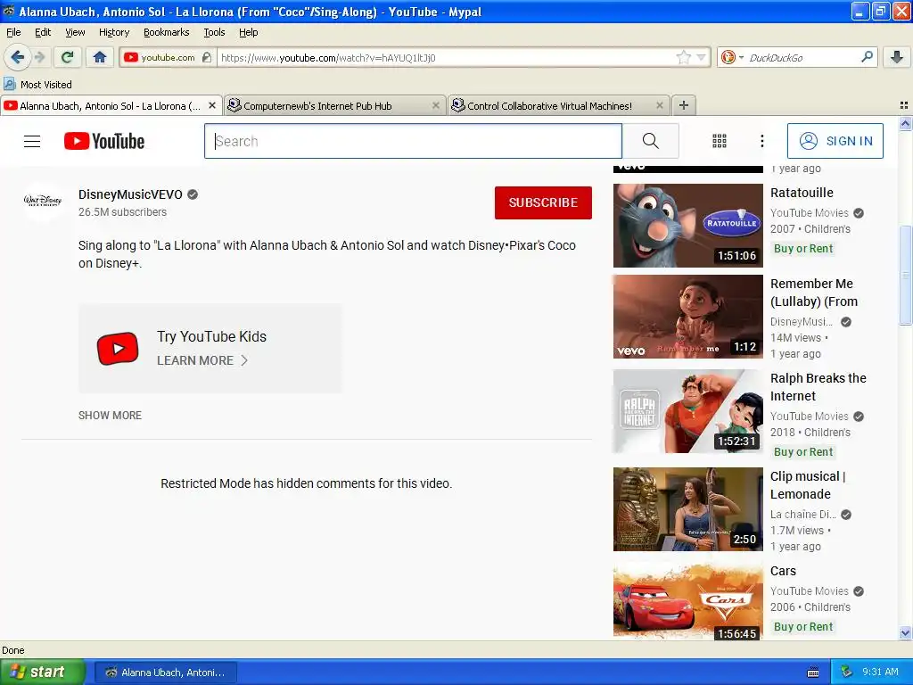Focus the YouTube Search field

click(413, 141)
